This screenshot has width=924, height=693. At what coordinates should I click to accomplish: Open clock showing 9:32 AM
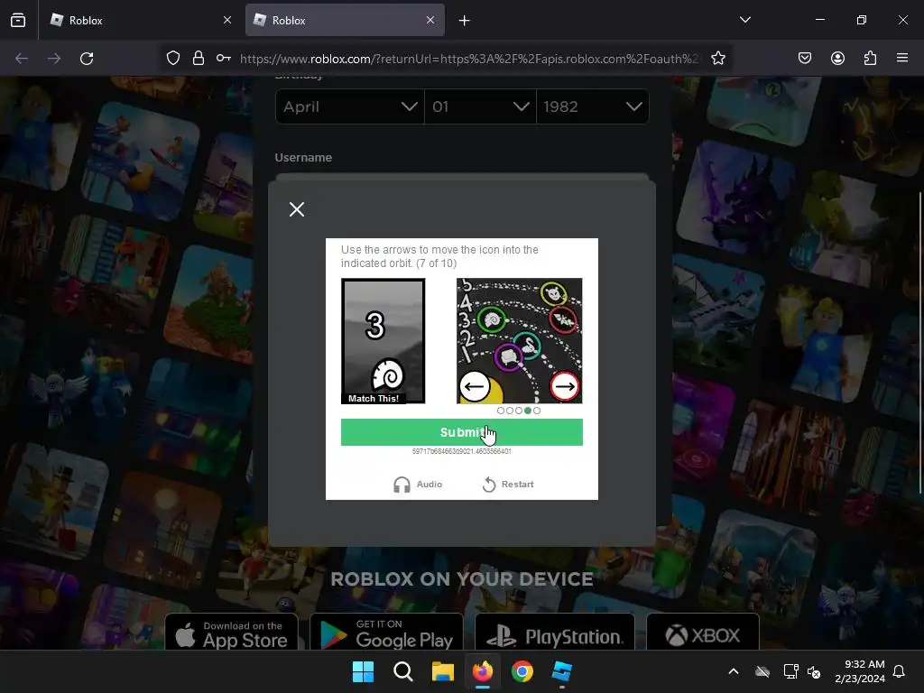(860, 671)
